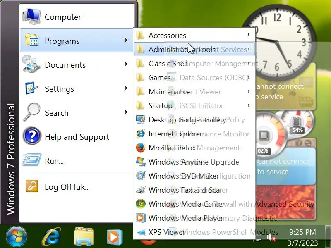Expand the Startup submenu arrow

249,105
